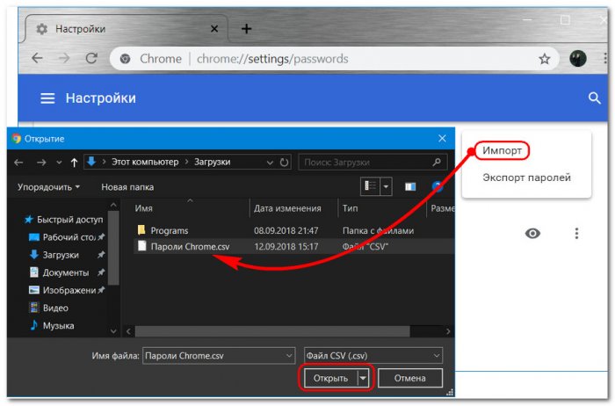Choose Импорт from the popup menu
This screenshot has height=406, width=615.
coord(502,150)
